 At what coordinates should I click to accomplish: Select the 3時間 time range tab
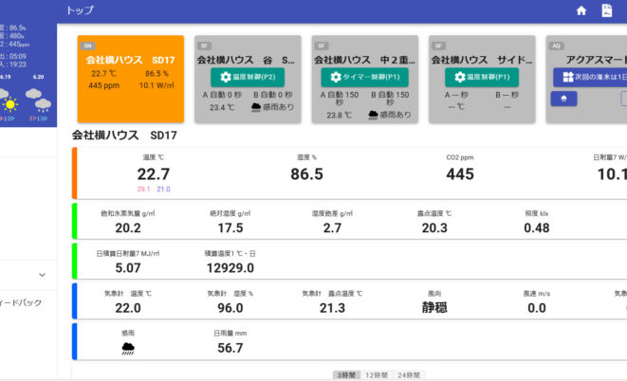(x=345, y=375)
